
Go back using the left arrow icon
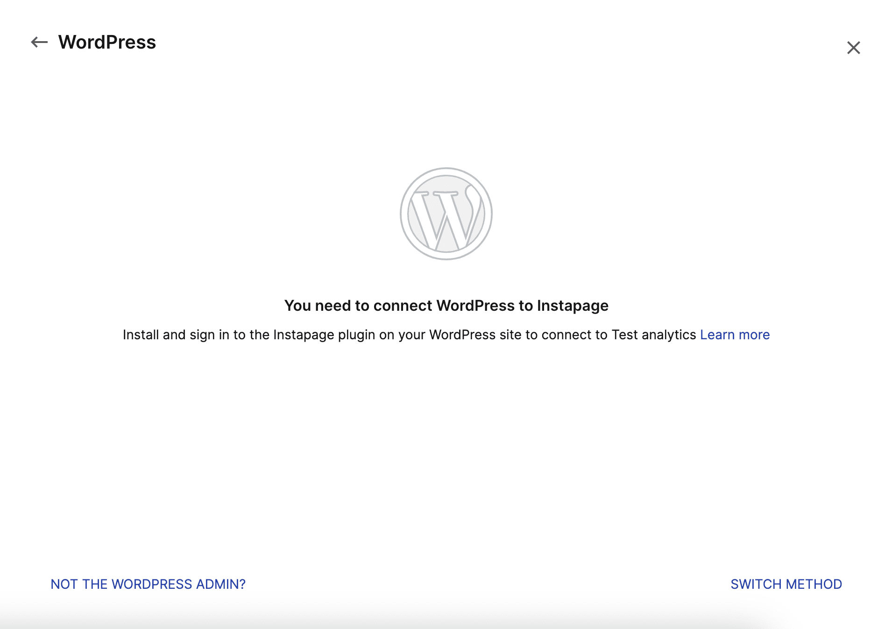pyautogui.click(x=39, y=43)
